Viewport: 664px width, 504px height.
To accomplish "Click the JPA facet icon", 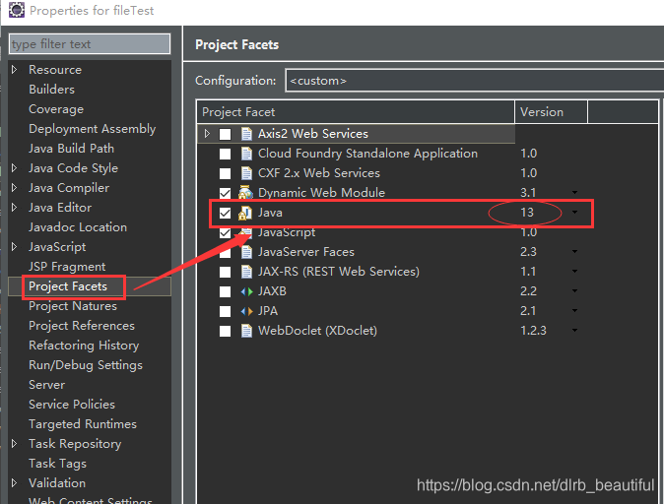I will point(247,311).
